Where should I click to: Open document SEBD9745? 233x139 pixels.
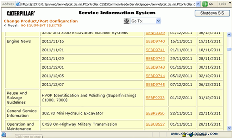(x=155, y=84)
